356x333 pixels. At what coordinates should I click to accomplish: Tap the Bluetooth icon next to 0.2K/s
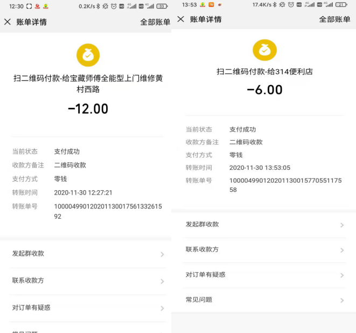point(97,6)
